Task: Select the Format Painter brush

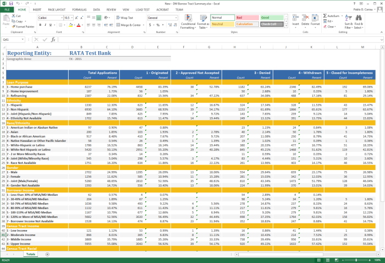Action: [14, 26]
